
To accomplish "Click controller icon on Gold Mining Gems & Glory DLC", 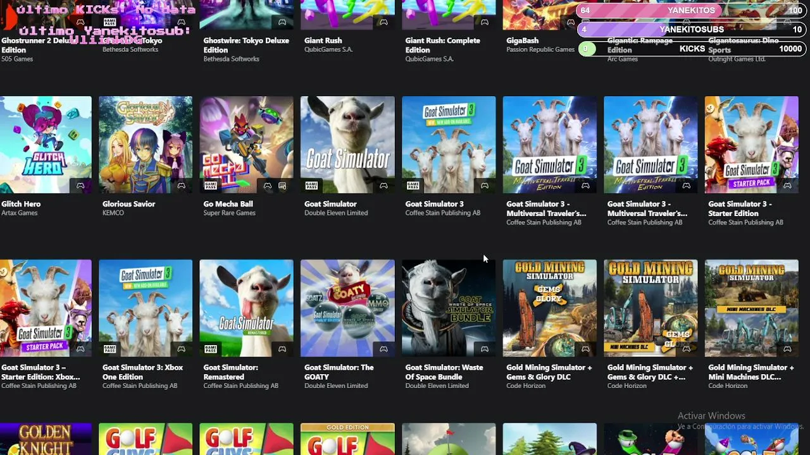I will [x=585, y=349].
